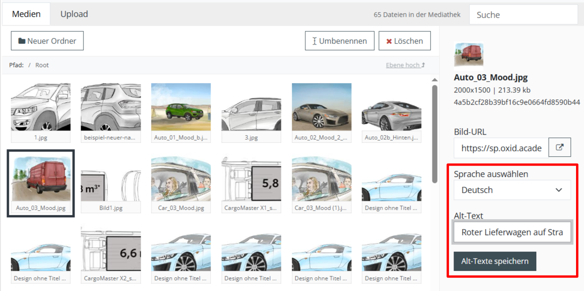
Task: Expand the Sprache auswählen dropdown
Action: [x=512, y=190]
